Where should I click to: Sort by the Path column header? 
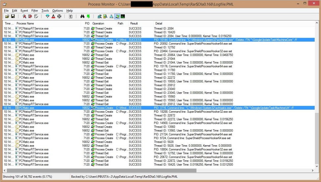coord(122,23)
